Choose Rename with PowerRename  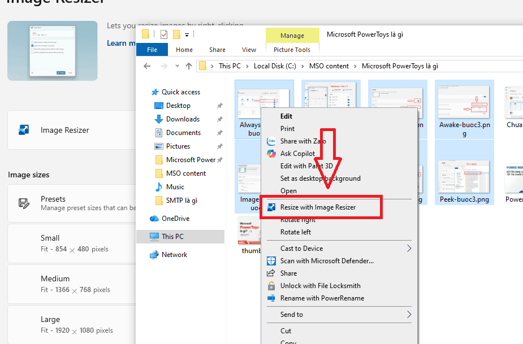point(339,298)
